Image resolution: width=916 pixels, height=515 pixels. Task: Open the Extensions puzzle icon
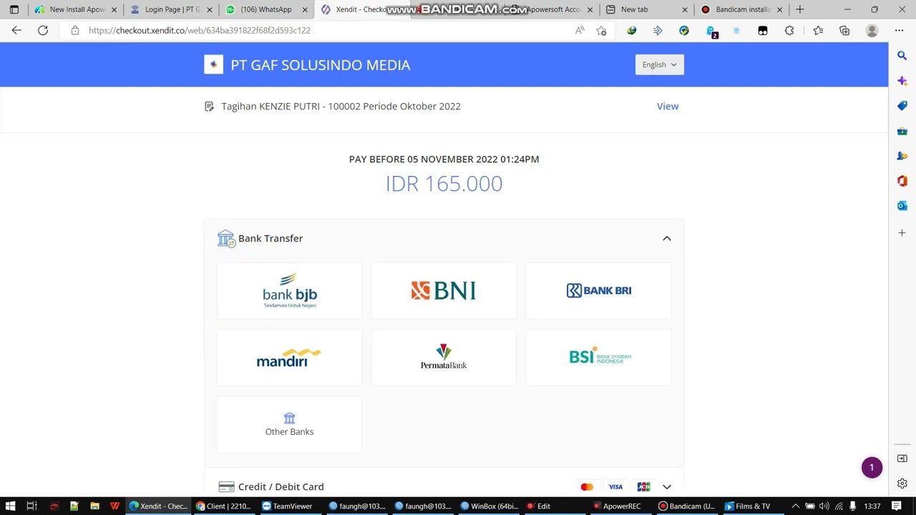[x=789, y=30]
